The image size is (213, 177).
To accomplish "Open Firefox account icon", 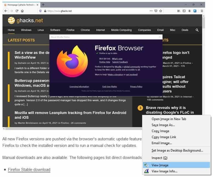I will [x=189, y=11].
